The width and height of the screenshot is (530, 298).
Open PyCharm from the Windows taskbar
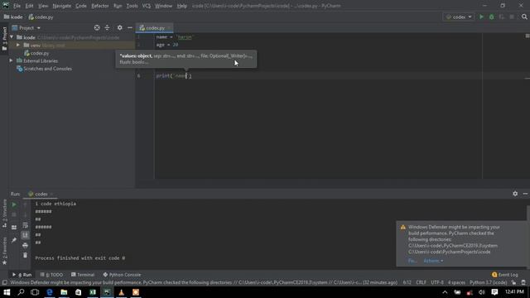point(107,292)
